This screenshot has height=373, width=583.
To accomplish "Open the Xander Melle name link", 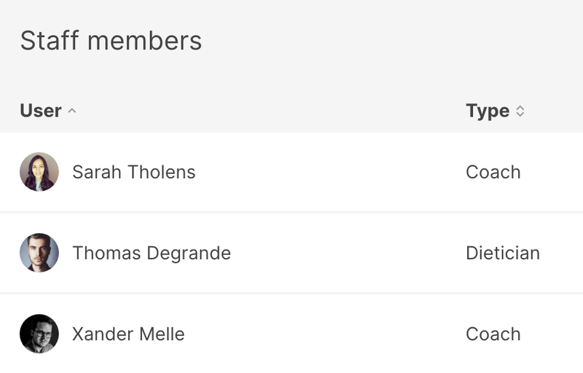I will click(128, 334).
